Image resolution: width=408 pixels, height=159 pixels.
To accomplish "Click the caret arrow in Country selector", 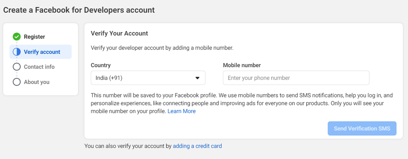I will click(x=197, y=78).
